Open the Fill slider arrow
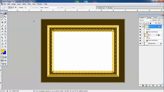 [162, 23]
